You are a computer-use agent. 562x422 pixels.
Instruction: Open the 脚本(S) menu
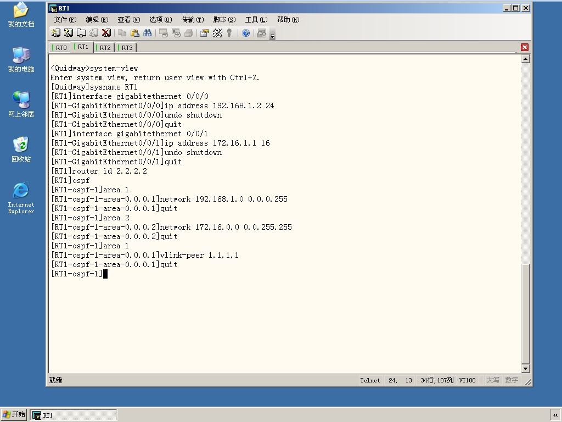224,20
